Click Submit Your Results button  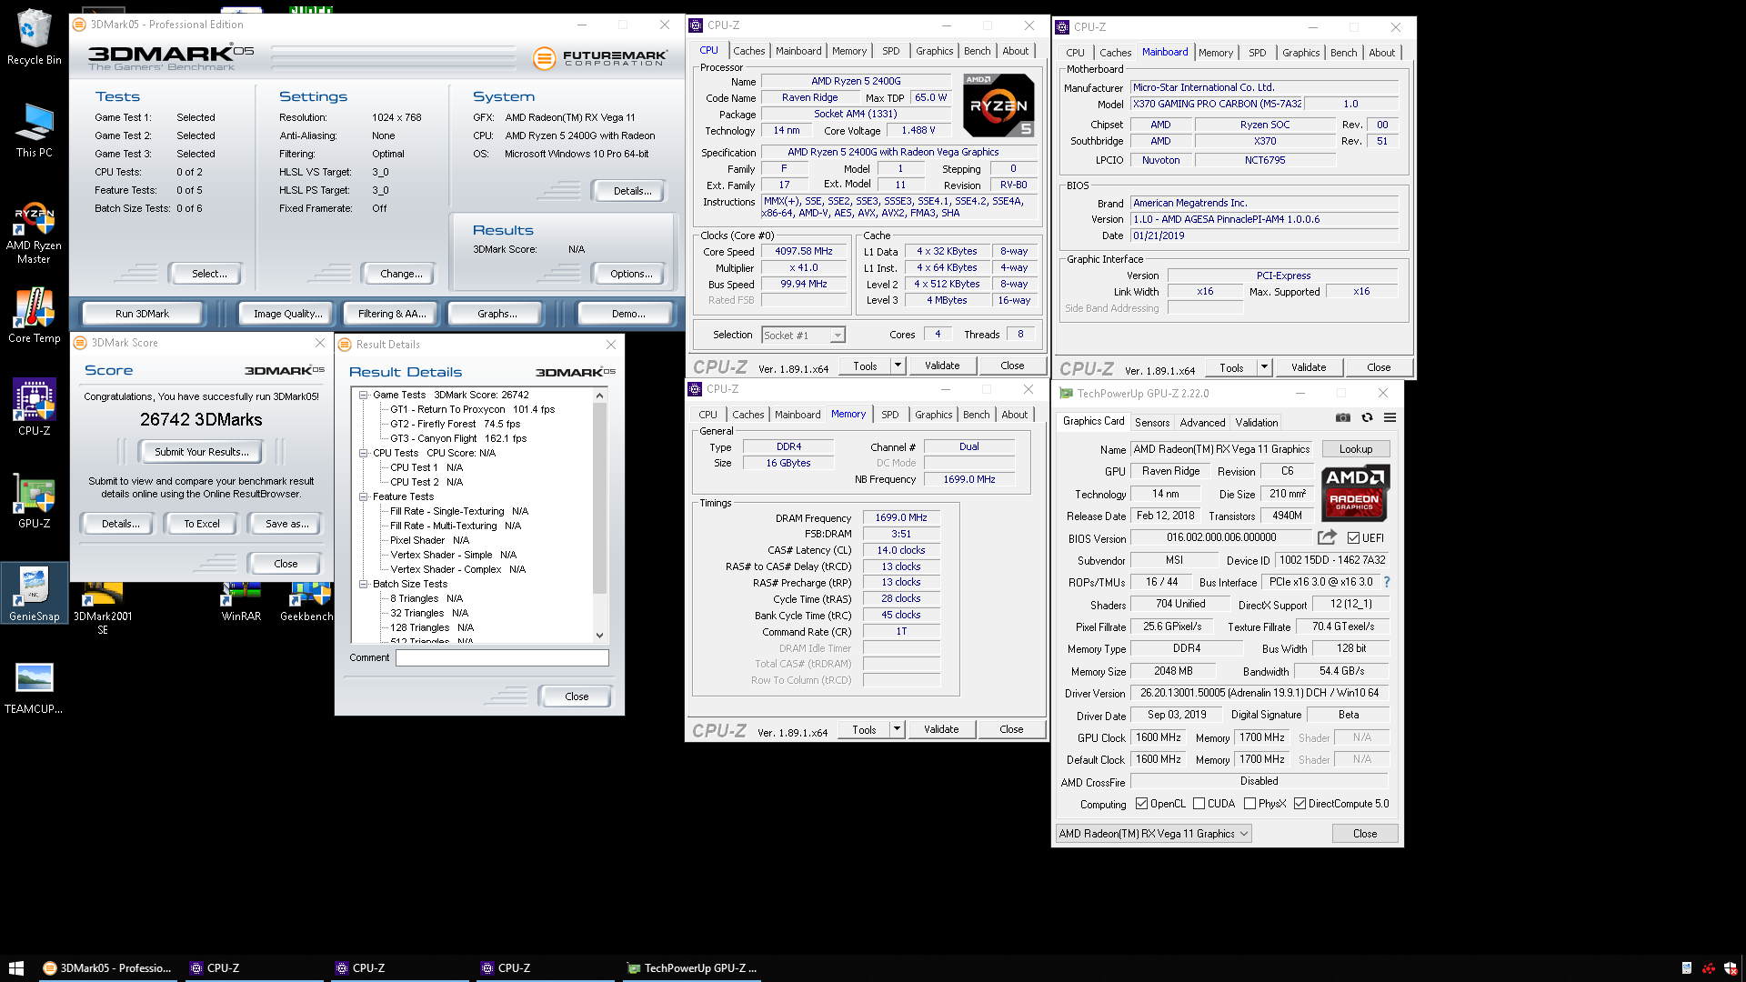click(x=201, y=452)
